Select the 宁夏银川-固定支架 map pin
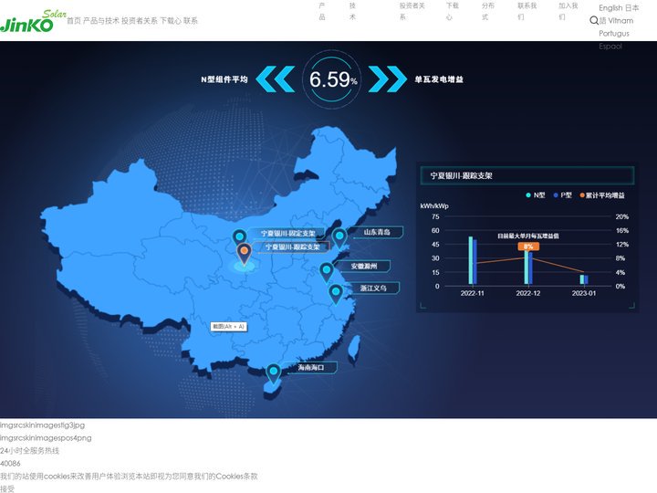Screen dimensions: 657x493 [x=239, y=237]
